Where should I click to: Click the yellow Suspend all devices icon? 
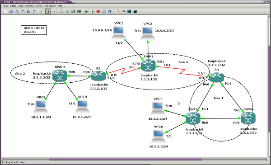[93, 11]
